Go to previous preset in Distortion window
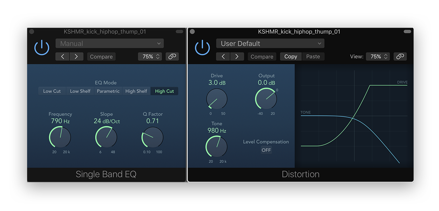Image resolution: width=439 pixels, height=211 pixels. tap(223, 57)
